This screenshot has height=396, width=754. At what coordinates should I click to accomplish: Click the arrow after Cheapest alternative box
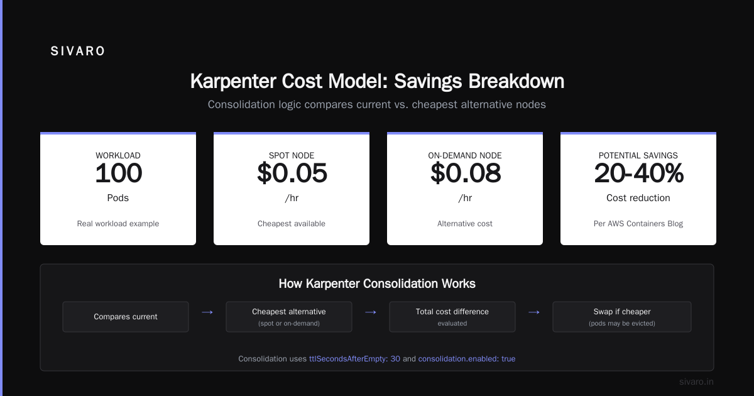point(370,312)
